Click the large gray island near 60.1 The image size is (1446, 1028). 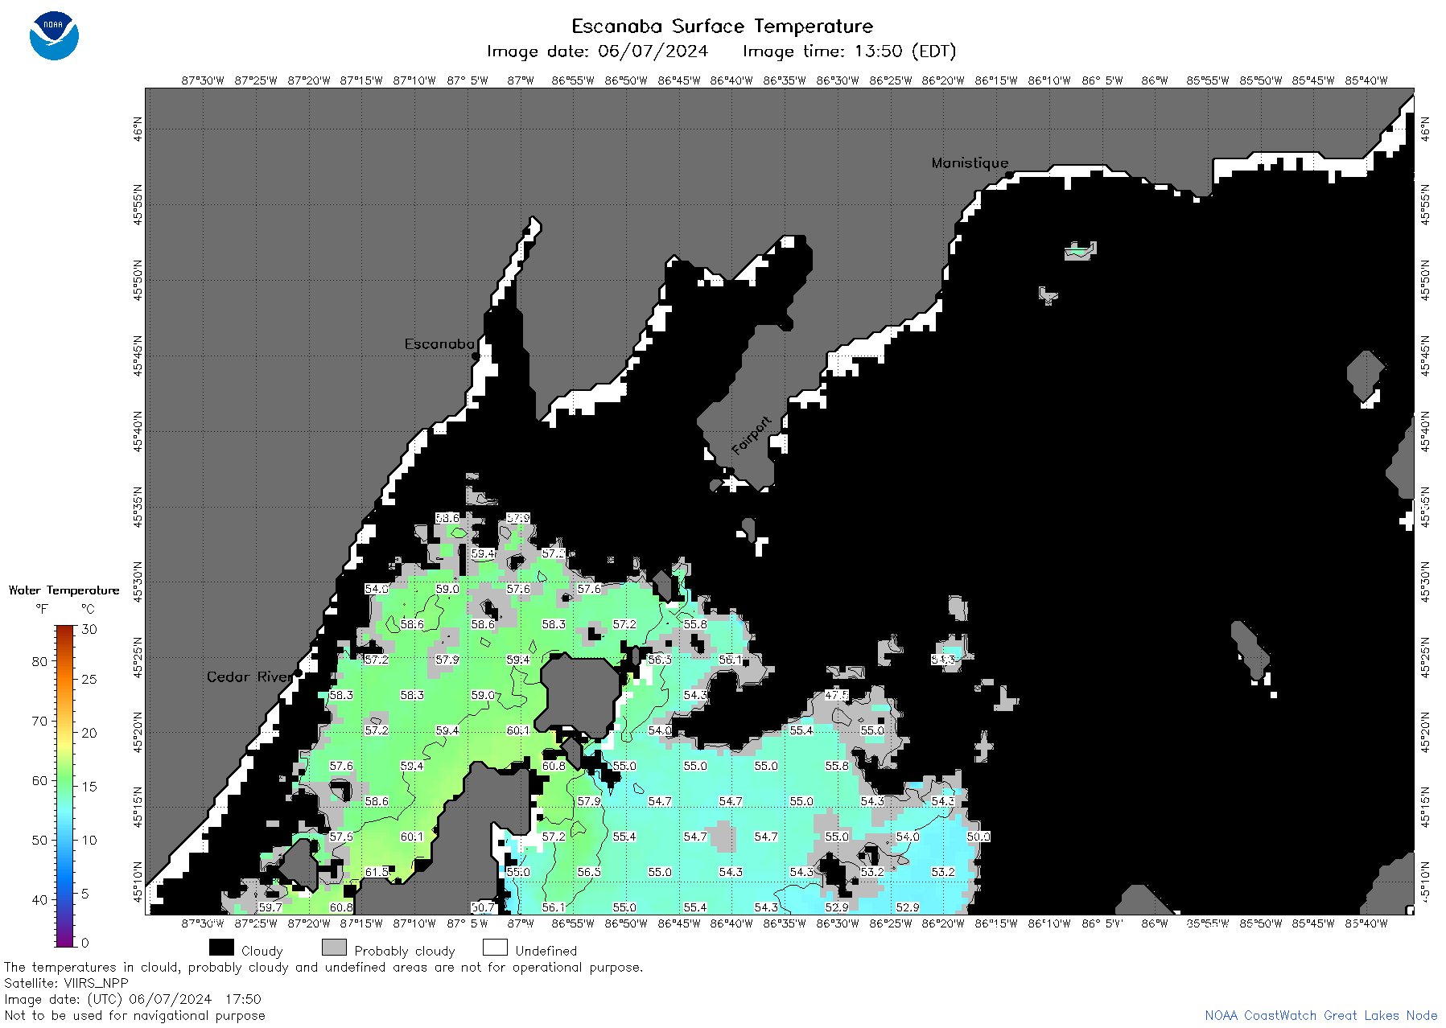point(579,697)
